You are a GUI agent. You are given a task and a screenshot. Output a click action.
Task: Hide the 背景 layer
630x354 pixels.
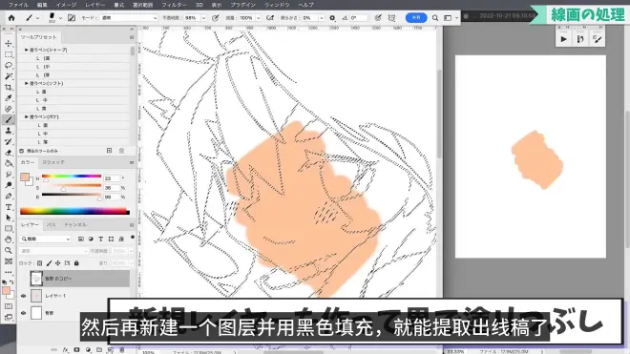(x=23, y=313)
